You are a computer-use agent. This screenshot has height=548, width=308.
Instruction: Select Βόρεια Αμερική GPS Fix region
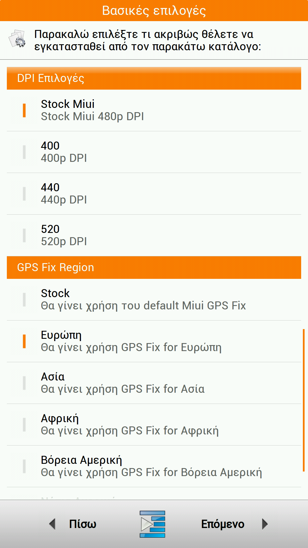pos(154,466)
